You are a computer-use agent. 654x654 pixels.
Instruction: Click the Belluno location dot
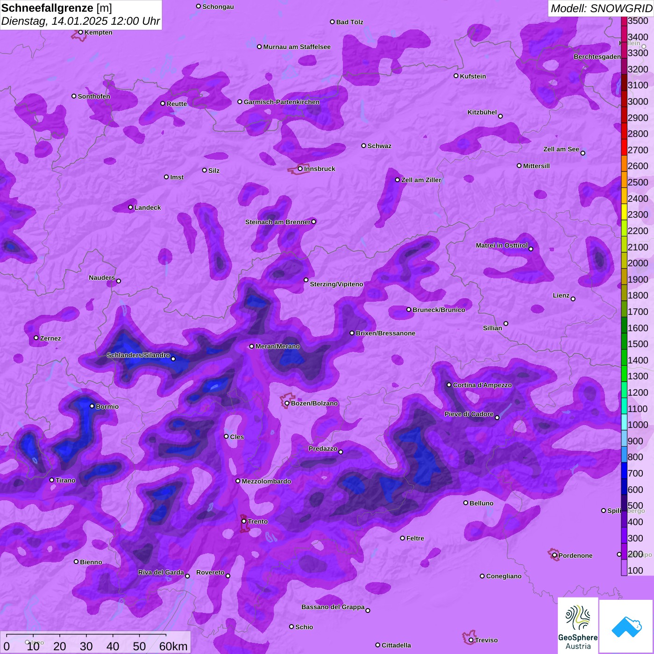466,503
